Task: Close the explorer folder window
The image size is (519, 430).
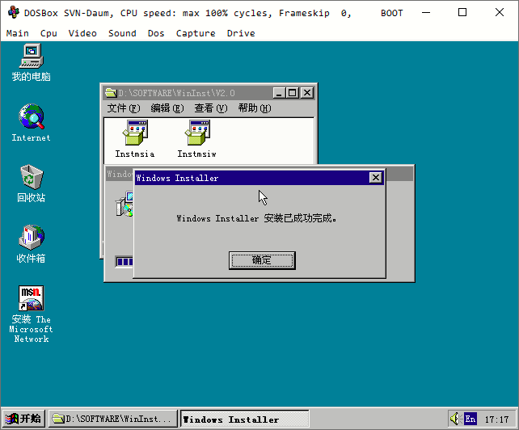Action: click(x=307, y=93)
